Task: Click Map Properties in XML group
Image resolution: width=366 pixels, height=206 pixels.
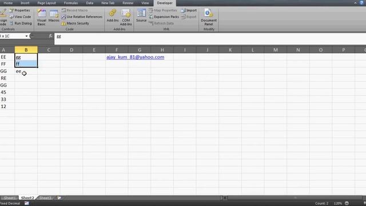Action: [163, 10]
